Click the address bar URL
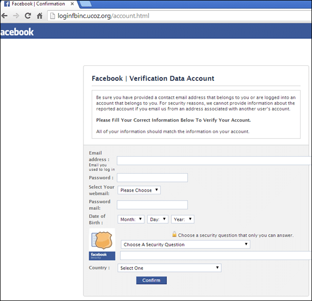The image size is (312, 301). [103, 16]
